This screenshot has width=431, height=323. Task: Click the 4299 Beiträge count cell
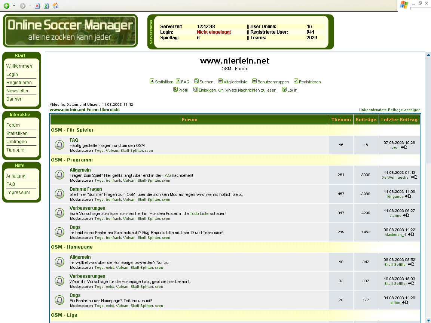(x=366, y=213)
